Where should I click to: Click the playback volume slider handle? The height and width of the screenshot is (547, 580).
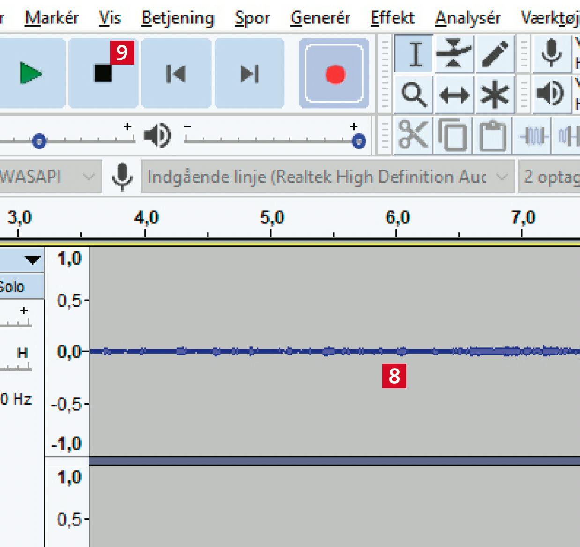pos(359,141)
